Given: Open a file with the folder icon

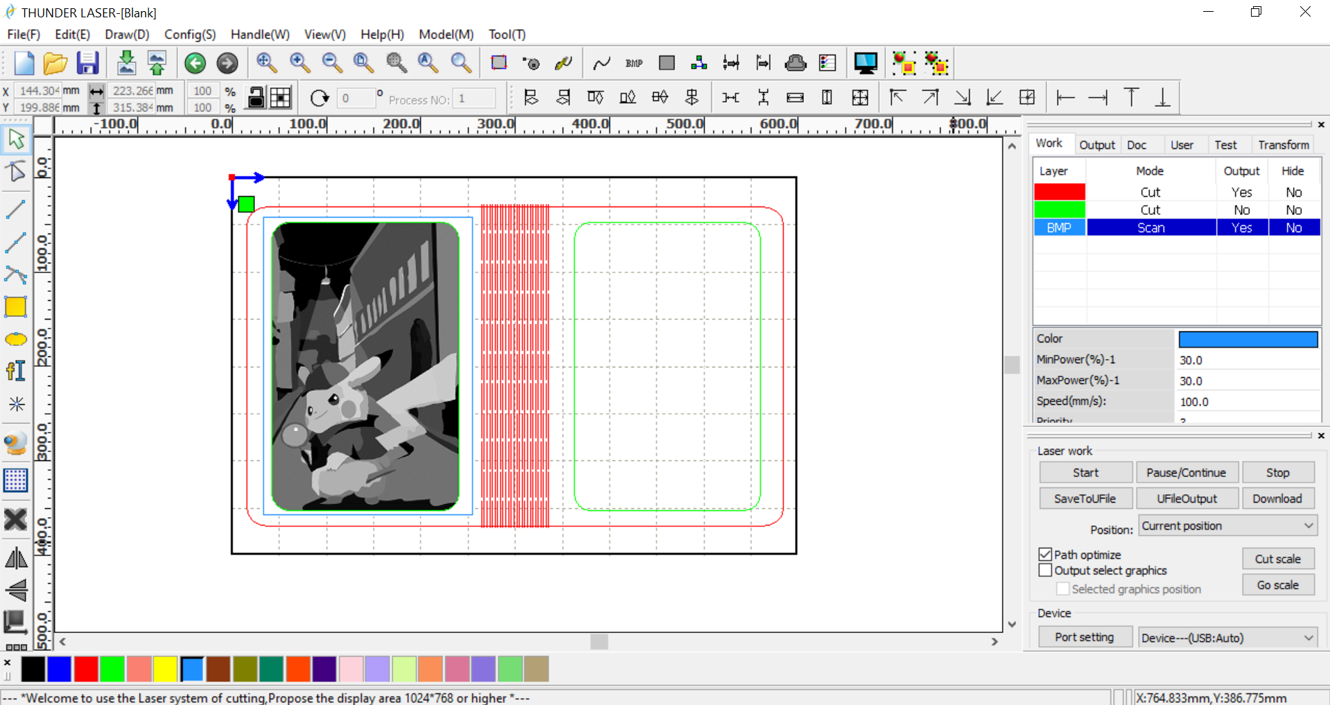Looking at the screenshot, I should click(x=55, y=63).
